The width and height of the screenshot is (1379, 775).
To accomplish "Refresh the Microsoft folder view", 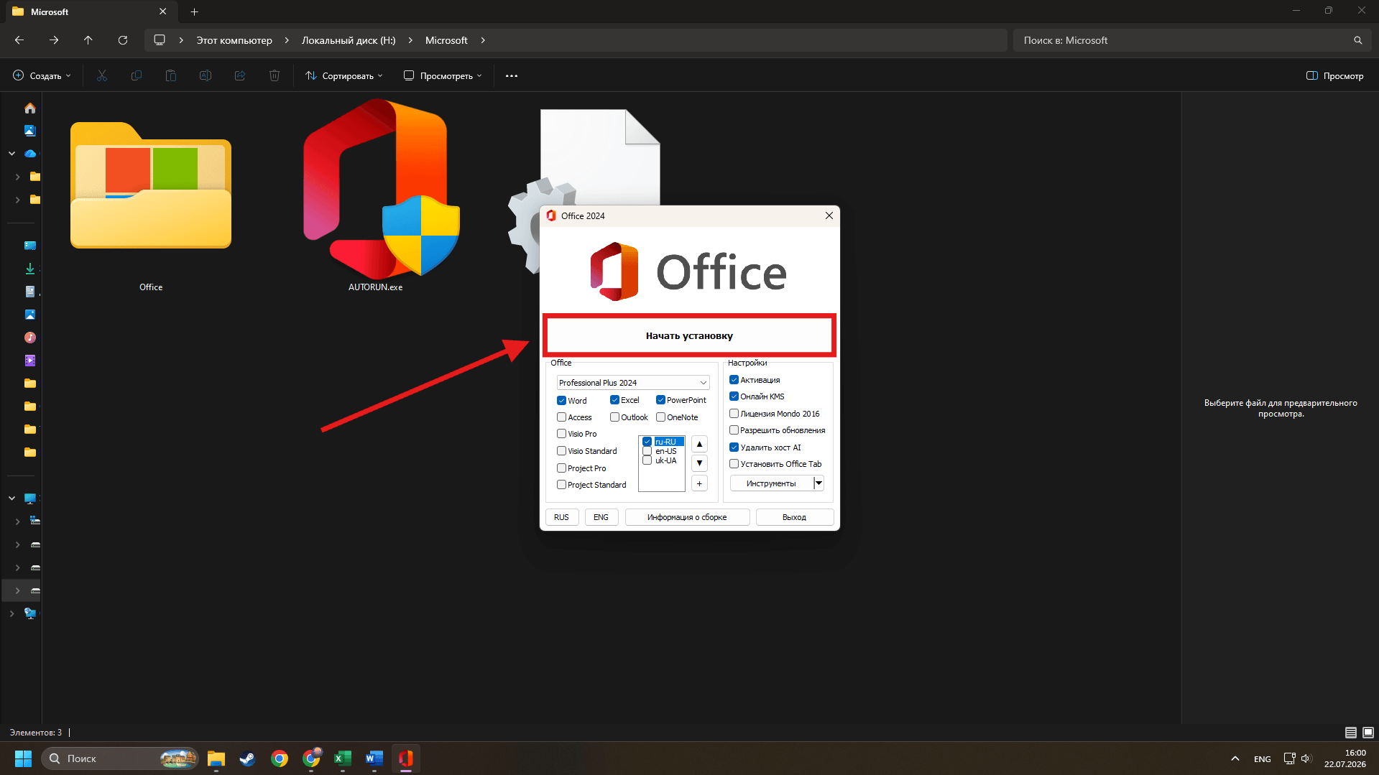I will point(123,40).
